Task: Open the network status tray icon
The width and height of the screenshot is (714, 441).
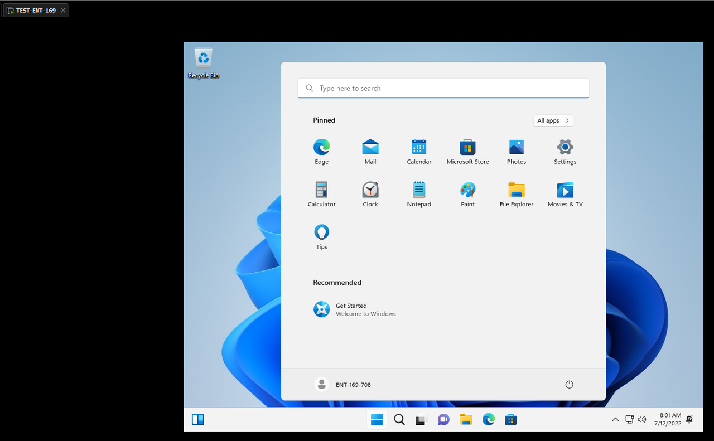Action: click(x=629, y=419)
